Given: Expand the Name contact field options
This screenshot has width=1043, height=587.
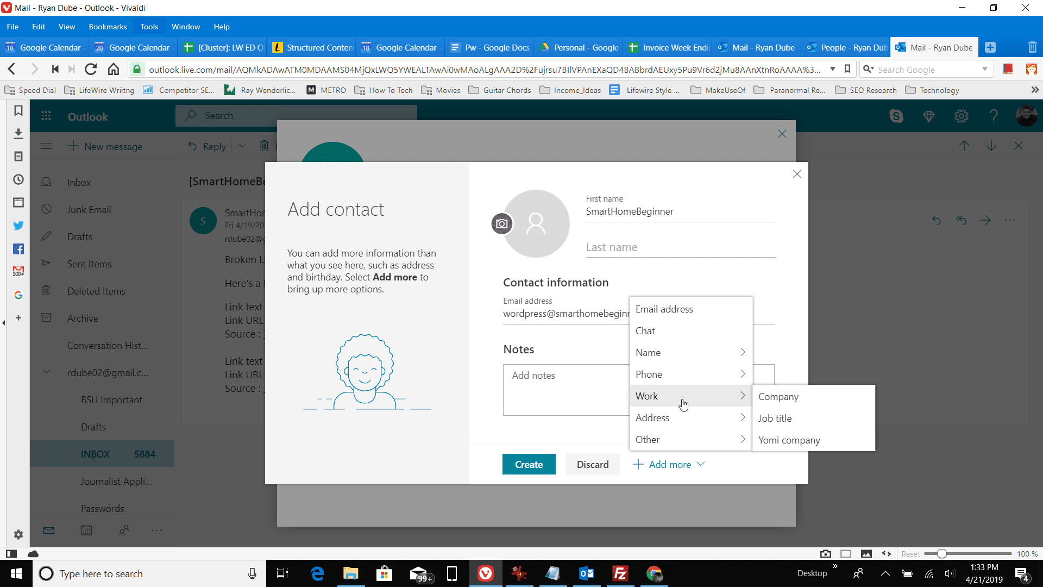Looking at the screenshot, I should click(x=743, y=352).
